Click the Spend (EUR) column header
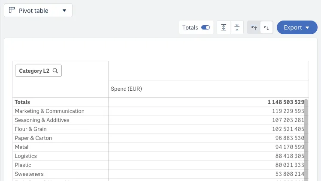 tap(126, 89)
